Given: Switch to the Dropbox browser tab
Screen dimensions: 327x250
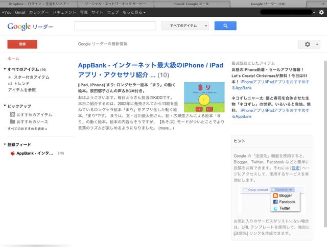Looking at the screenshot, I should (39, 4).
